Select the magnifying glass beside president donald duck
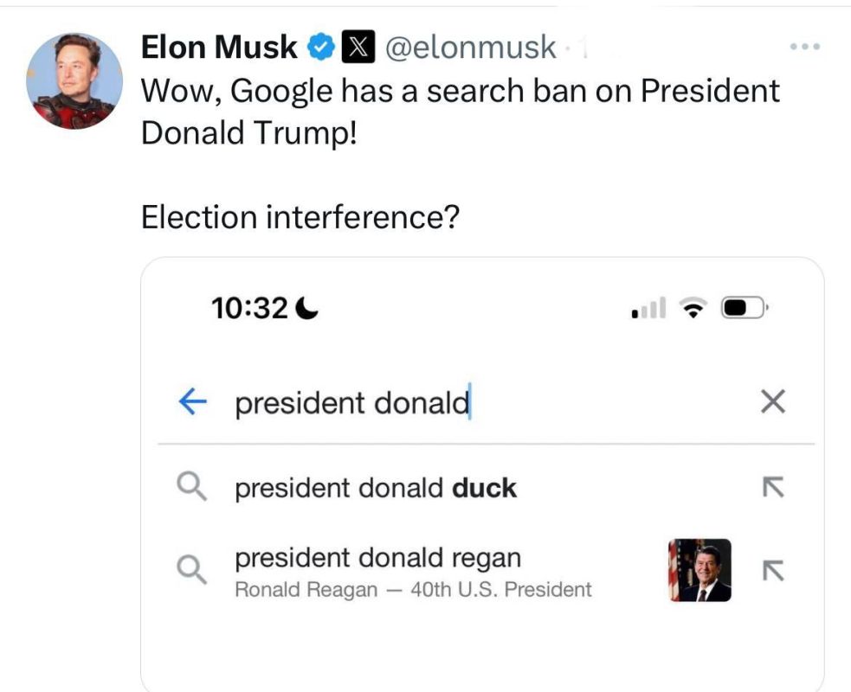The image size is (851, 692). click(192, 487)
